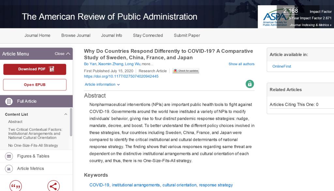This screenshot has height=191, width=334.
Task: Click the red share icon
Action: coord(53,186)
